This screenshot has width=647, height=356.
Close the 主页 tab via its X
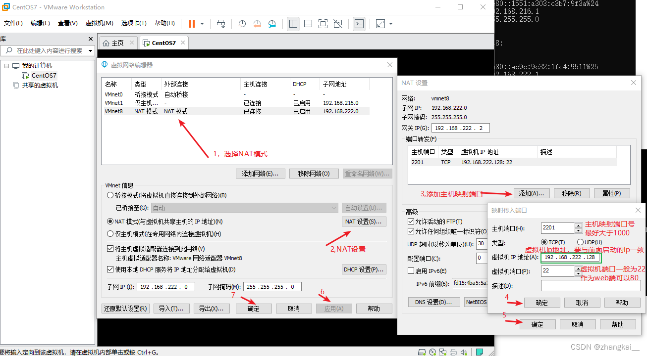131,43
